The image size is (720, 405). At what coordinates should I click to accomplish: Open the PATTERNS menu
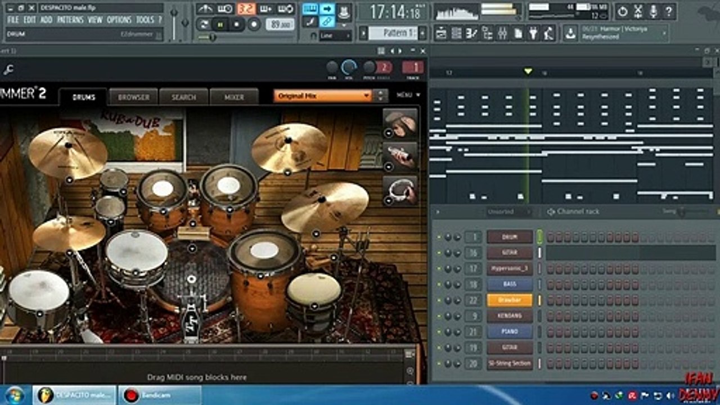point(70,20)
